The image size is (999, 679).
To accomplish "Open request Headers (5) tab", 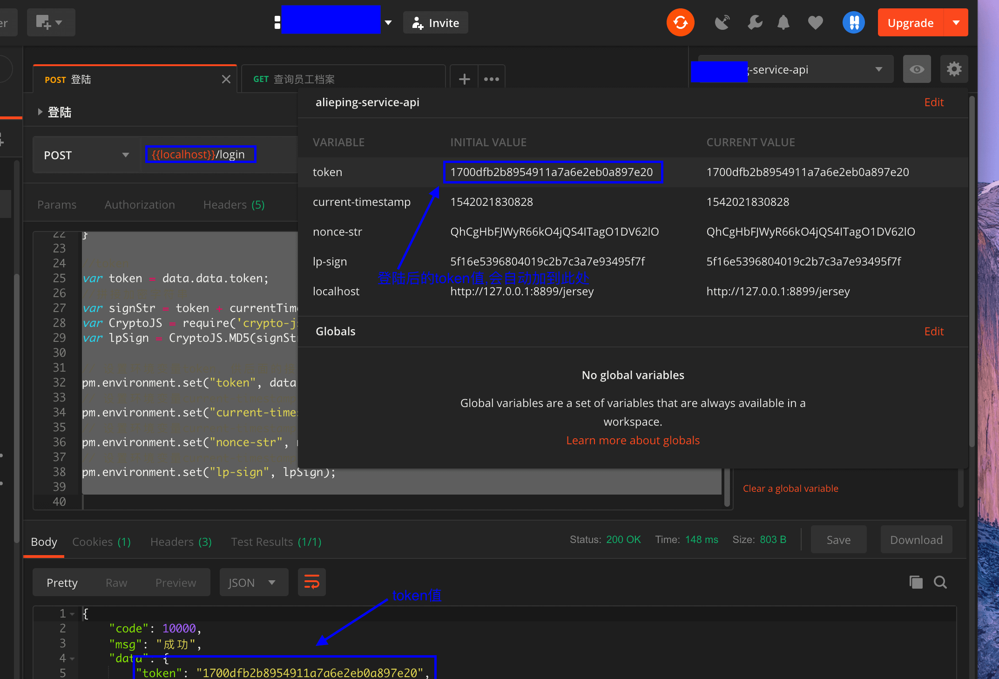I will pos(234,204).
